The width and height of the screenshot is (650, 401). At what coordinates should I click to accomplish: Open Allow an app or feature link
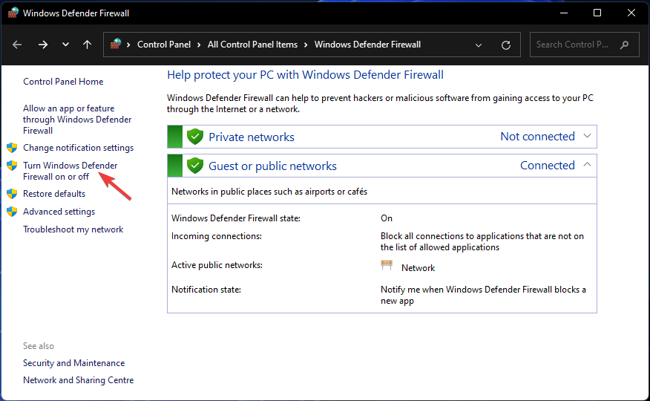[77, 120]
